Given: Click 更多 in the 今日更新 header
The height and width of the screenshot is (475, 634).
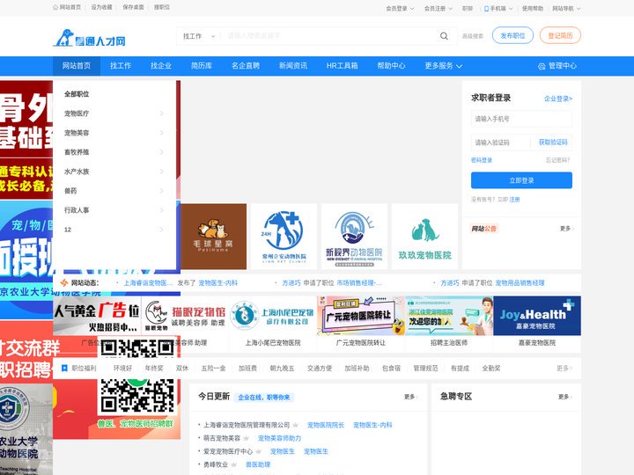Looking at the screenshot, I should pyautogui.click(x=411, y=397).
